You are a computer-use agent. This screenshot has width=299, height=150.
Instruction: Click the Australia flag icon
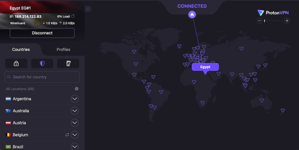(8, 111)
